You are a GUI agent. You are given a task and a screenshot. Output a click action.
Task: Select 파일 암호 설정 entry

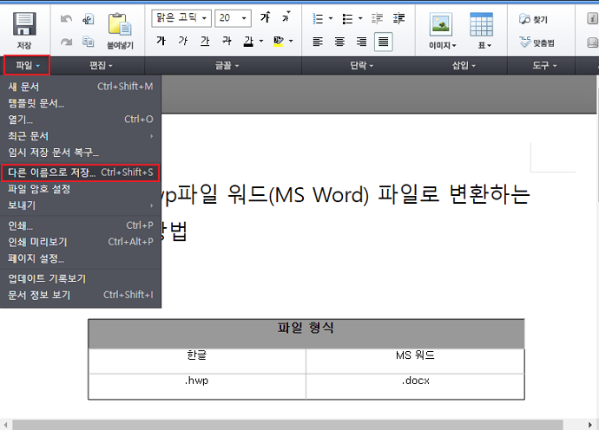(81, 189)
